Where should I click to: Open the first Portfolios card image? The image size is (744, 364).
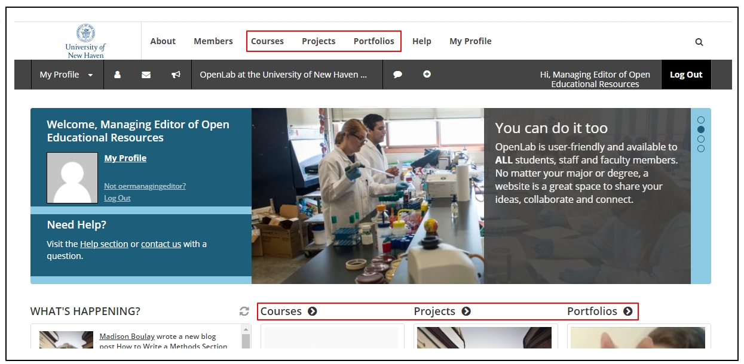pyautogui.click(x=638, y=338)
